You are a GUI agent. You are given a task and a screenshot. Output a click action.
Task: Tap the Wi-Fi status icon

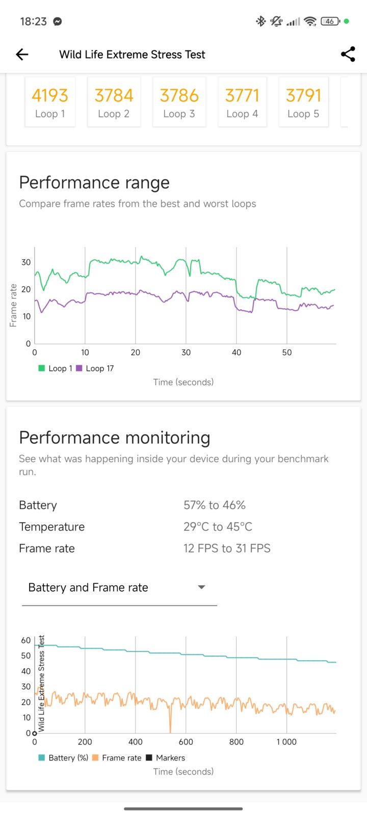(310, 21)
